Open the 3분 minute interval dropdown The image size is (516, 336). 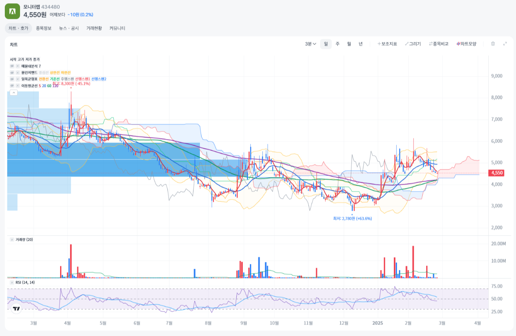[310, 44]
